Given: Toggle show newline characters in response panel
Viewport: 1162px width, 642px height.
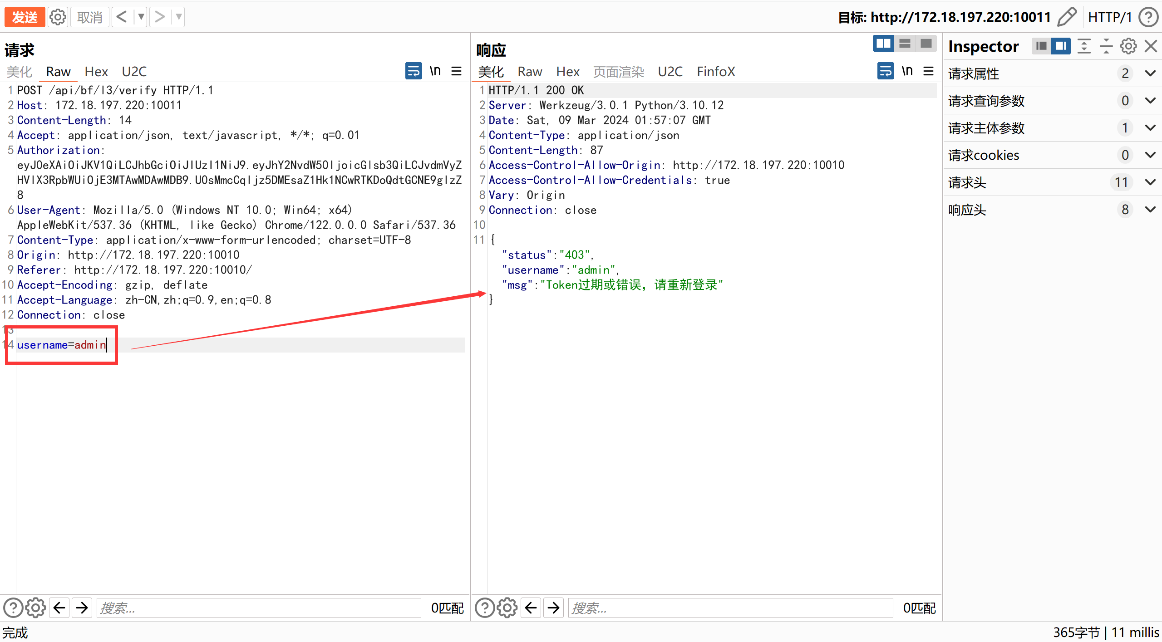Looking at the screenshot, I should coord(907,71).
